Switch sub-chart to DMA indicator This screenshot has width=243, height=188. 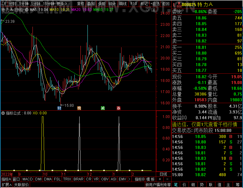(x=48, y=179)
